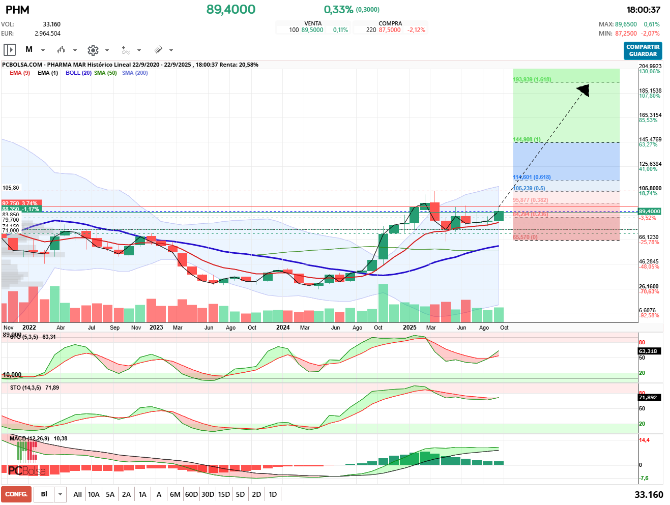670x505 pixels.
Task: Select the drawing pencil tool icon
Action: pyautogui.click(x=158, y=50)
